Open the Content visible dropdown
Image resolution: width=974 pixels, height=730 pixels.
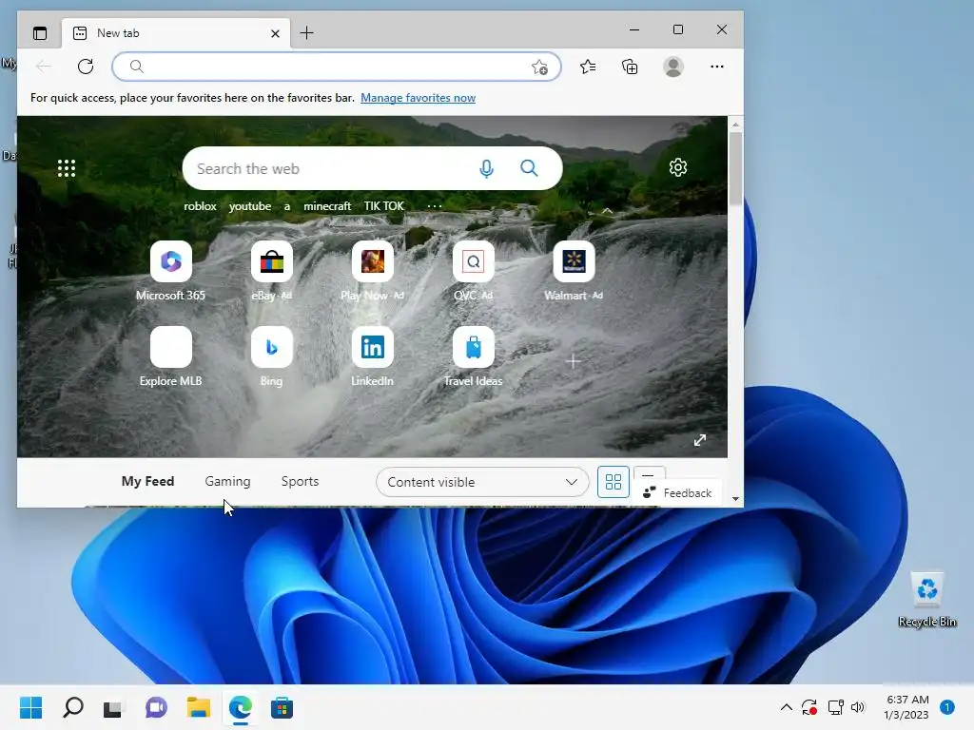(x=482, y=482)
